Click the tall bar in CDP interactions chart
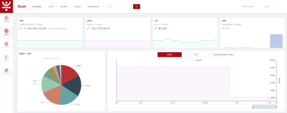The image size is (287, 113). (x=276, y=41)
